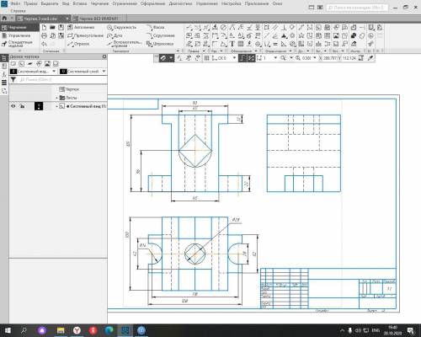This screenshot has height=337, width=421.
Task: Select the Отрезок line segment tool
Action: click(x=78, y=44)
